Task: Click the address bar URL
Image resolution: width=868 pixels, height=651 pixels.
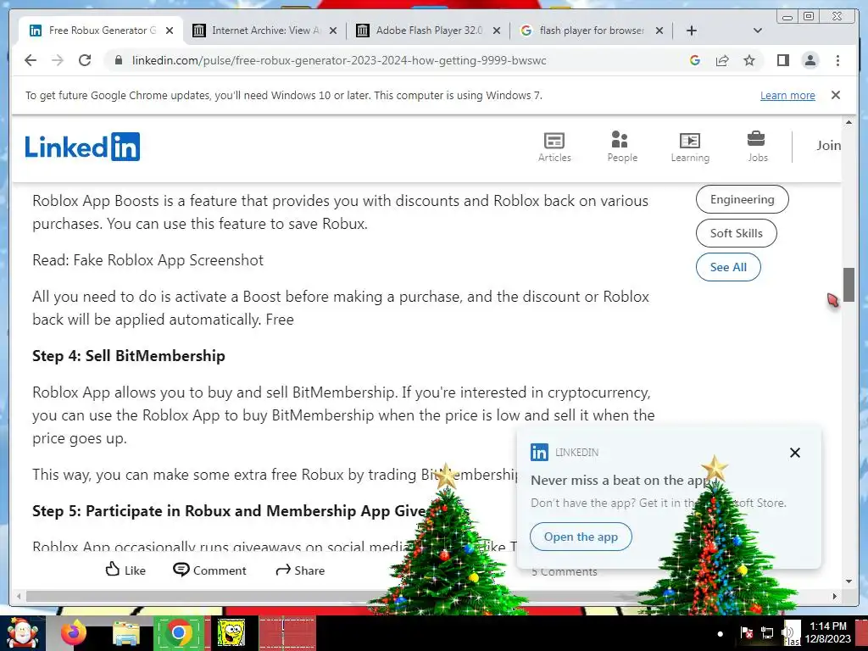Action: click(x=339, y=60)
